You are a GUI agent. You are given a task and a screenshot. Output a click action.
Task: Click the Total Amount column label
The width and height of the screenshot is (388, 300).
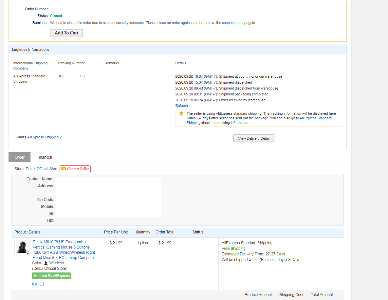(322, 294)
